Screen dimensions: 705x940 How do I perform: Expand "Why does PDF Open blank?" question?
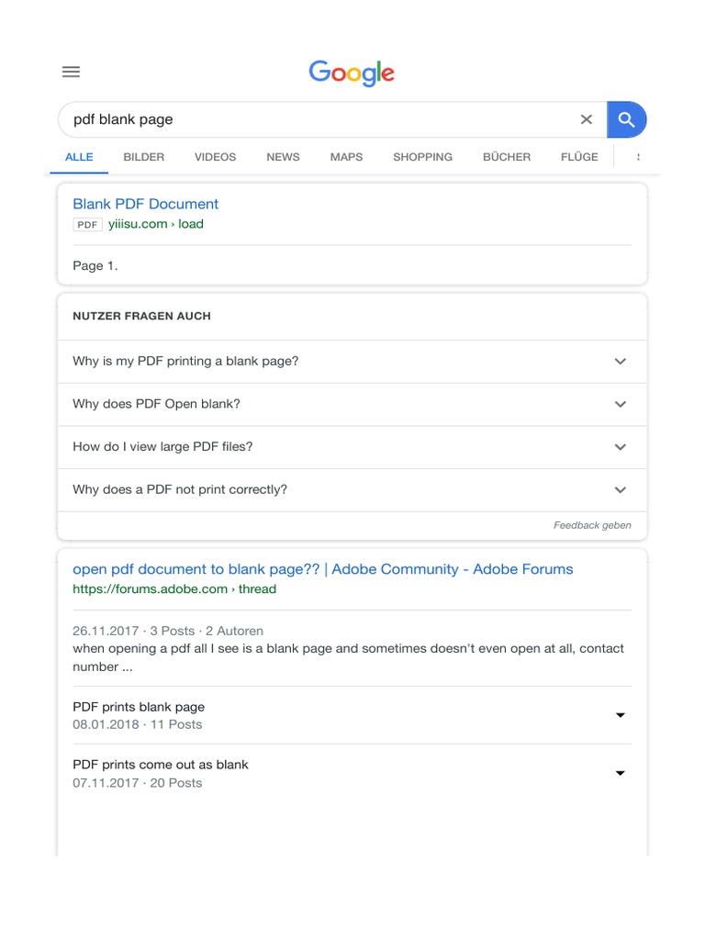(x=621, y=404)
